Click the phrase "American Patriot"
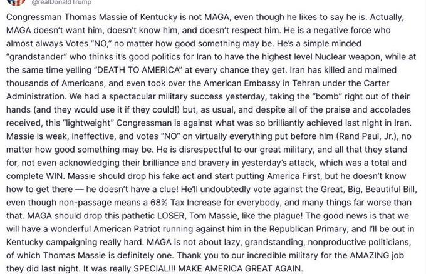The width and height of the screenshot is (426, 274). point(127,229)
